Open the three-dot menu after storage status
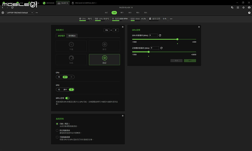The width and height of the screenshot is (252, 151). [x=171, y=19]
